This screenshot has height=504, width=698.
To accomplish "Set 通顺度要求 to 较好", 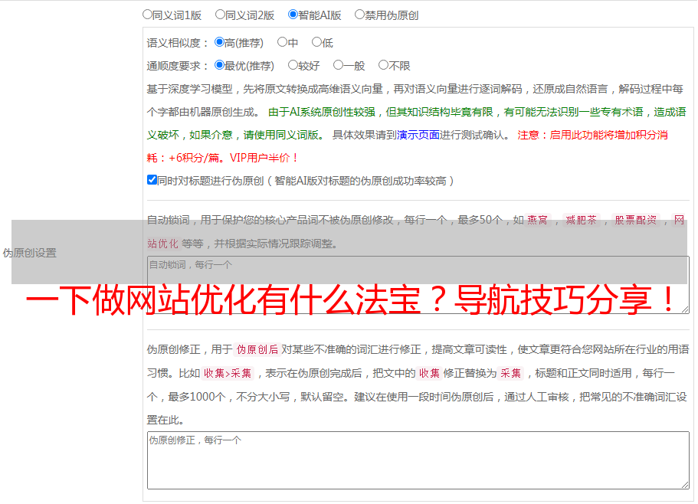I will (293, 65).
